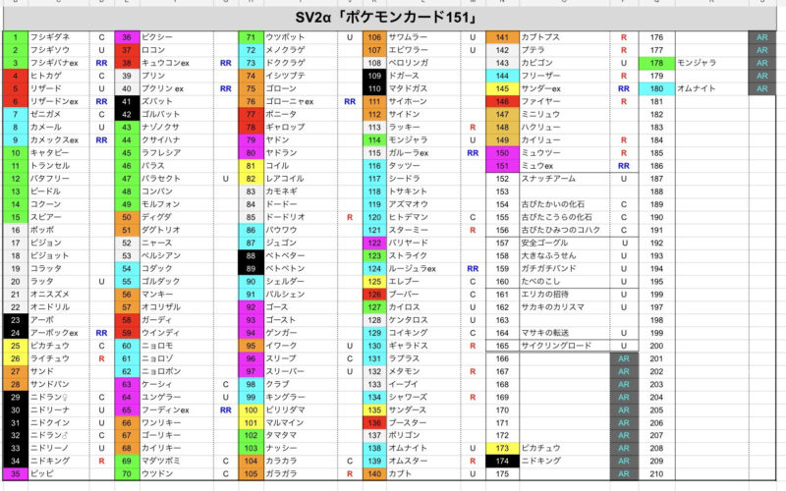Select the サンドパン cell
This screenshot has width=786, height=491.
pos(59,384)
